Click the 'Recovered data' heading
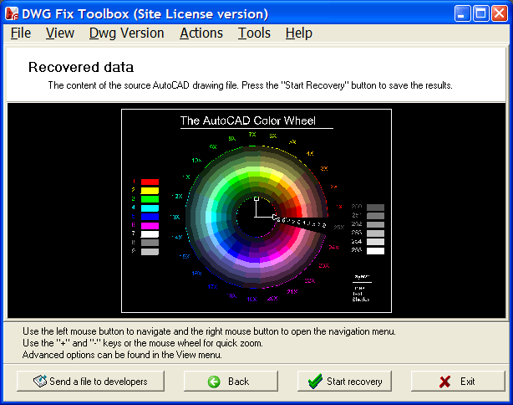513x405 pixels. tap(81, 67)
